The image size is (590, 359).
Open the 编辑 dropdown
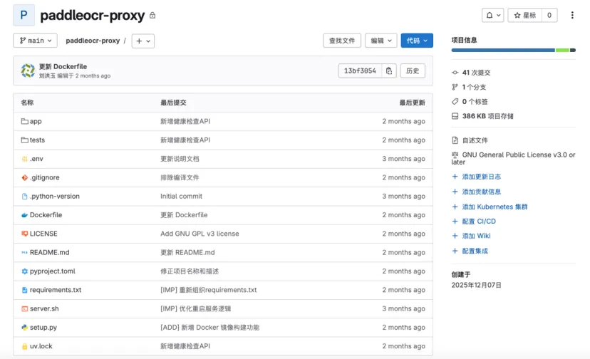[381, 41]
